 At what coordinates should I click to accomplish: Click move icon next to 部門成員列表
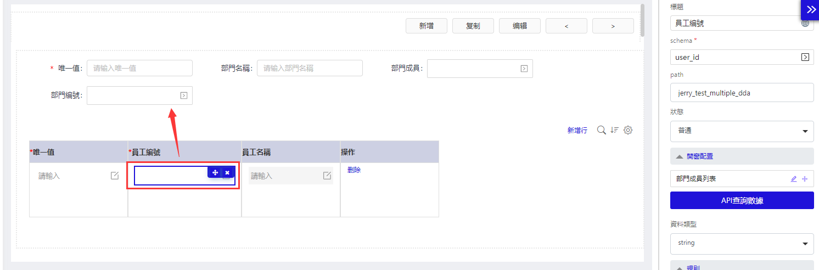pyautogui.click(x=805, y=179)
